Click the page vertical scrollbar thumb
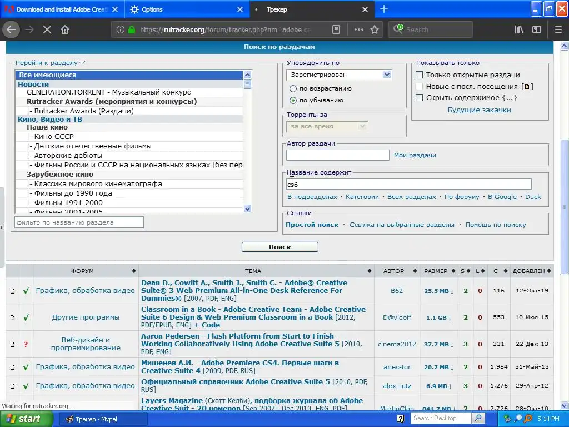 coord(565,207)
